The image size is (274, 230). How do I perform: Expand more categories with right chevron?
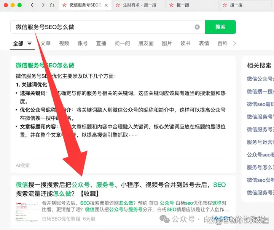coord(234,43)
